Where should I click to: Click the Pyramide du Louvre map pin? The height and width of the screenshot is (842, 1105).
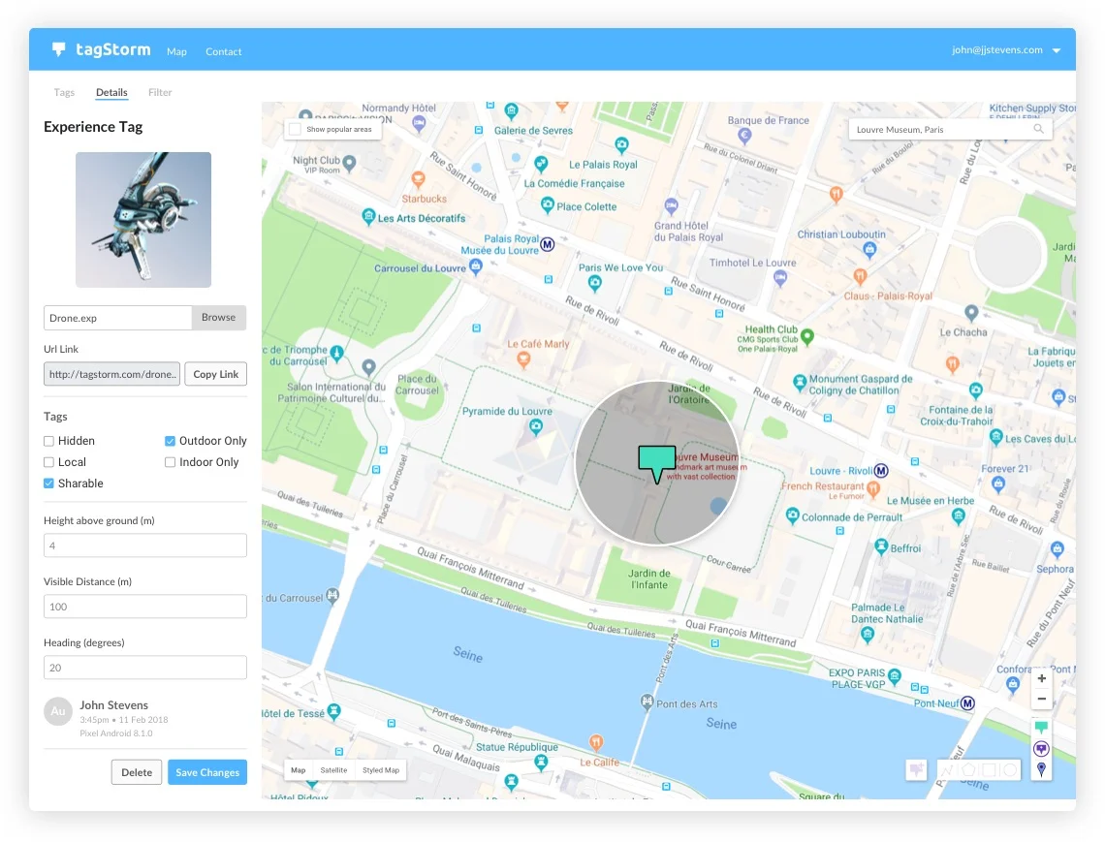click(x=536, y=426)
